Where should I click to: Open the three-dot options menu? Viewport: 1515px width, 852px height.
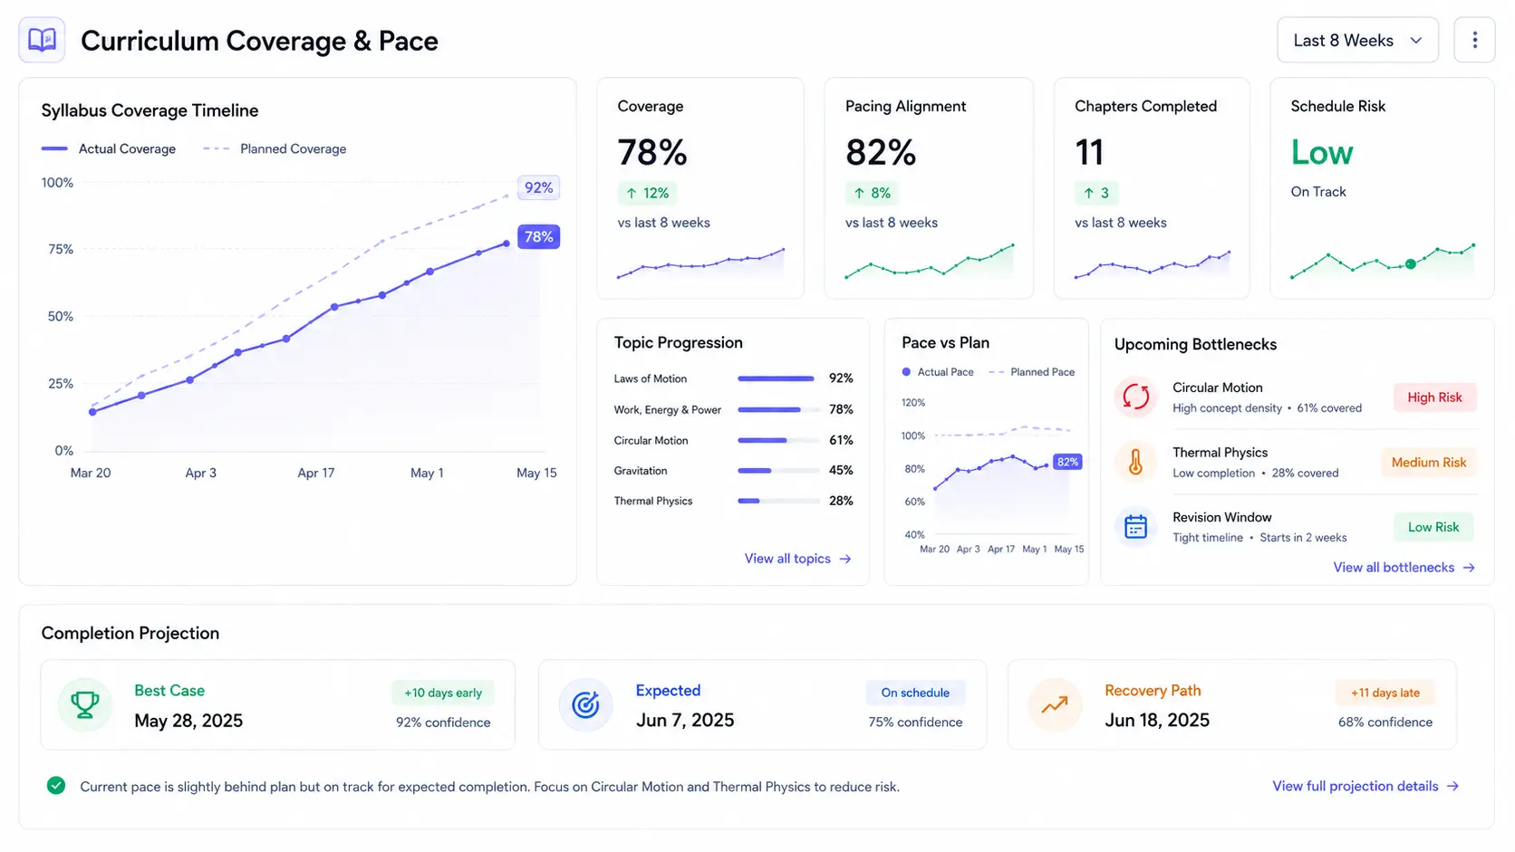point(1474,40)
